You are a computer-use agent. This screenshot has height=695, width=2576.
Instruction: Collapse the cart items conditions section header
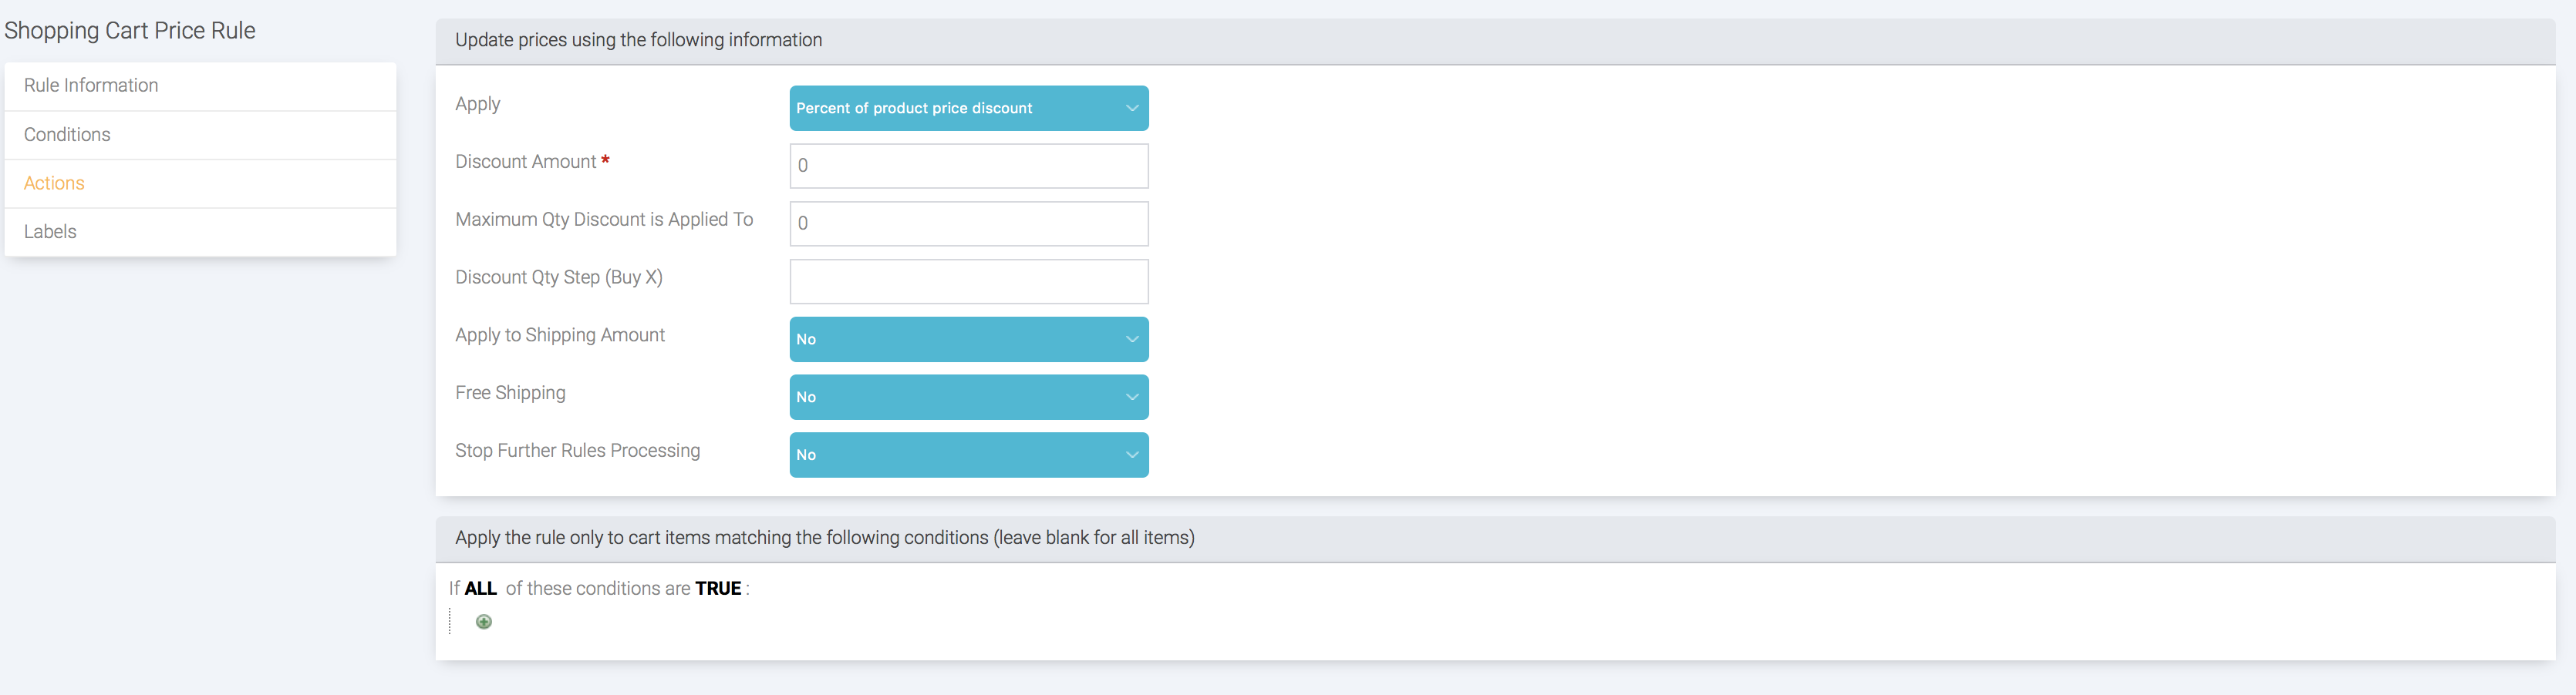(824, 539)
